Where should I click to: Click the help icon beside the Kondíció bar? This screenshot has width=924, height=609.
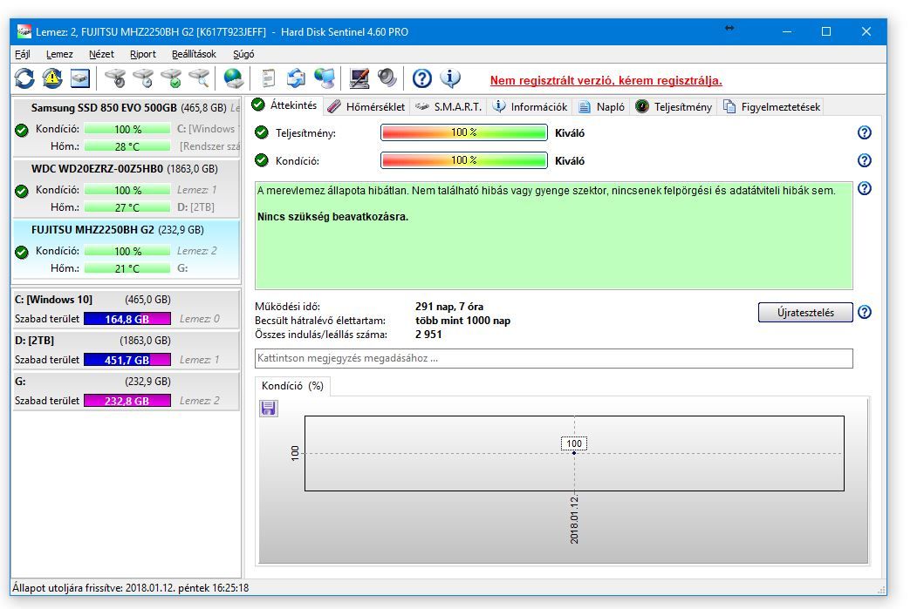coord(865,160)
